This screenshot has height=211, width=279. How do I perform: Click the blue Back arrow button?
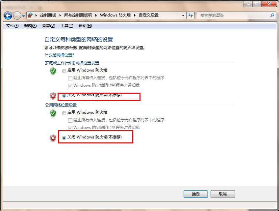(8, 16)
